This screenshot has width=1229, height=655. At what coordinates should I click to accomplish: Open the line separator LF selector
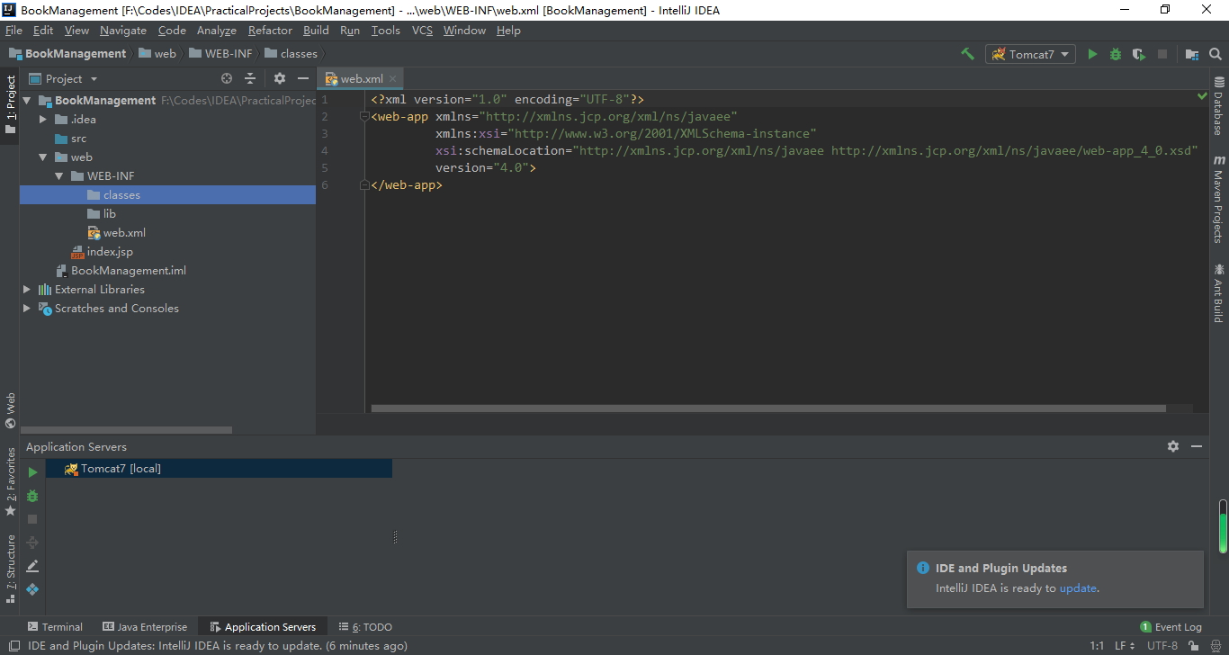(1125, 645)
